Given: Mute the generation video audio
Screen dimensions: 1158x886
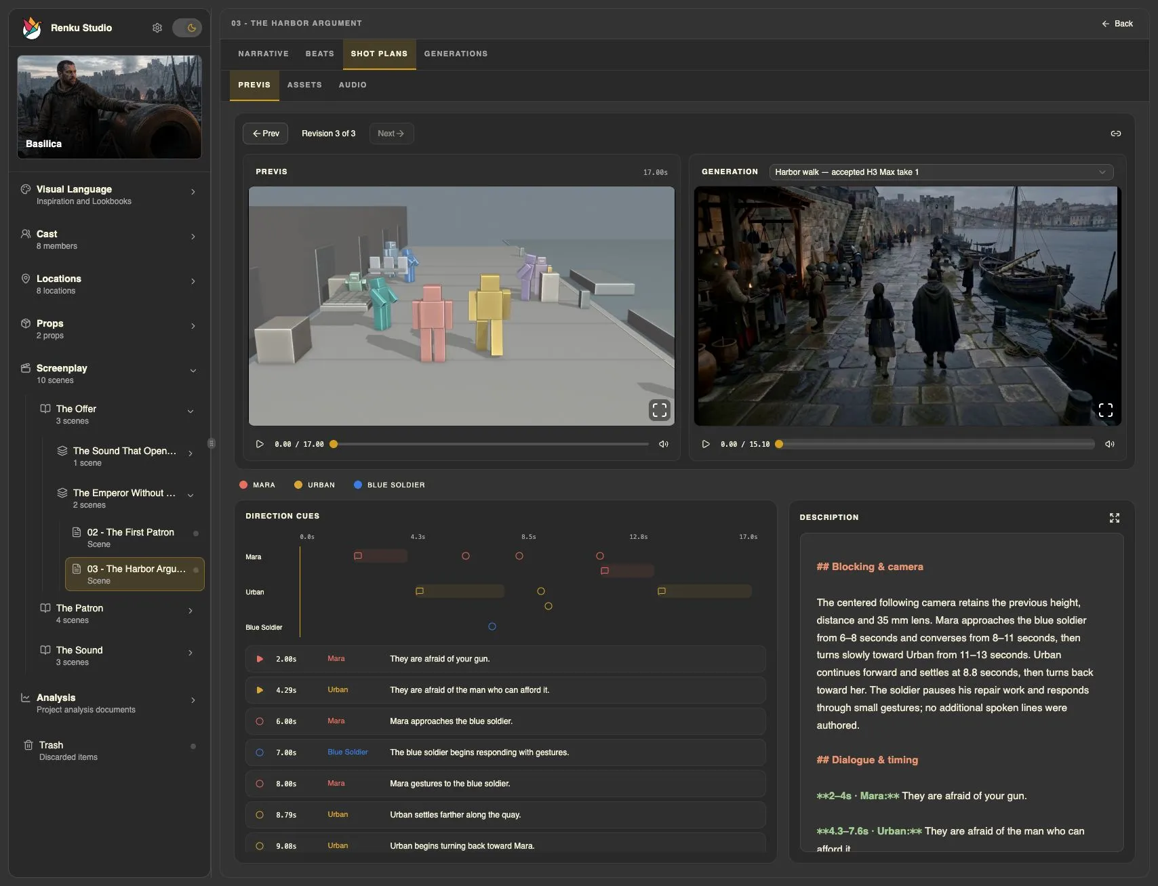Looking at the screenshot, I should (1110, 444).
